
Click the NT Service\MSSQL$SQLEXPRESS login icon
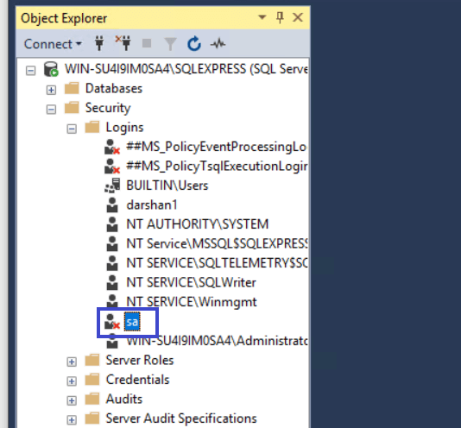tap(112, 243)
